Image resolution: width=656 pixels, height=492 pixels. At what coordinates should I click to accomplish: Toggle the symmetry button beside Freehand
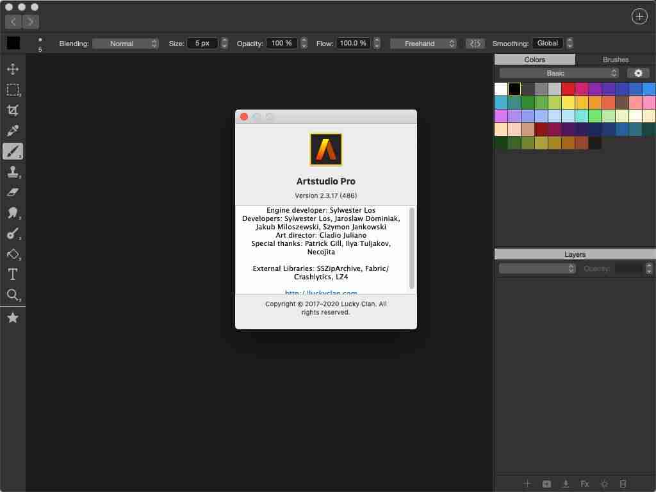475,44
